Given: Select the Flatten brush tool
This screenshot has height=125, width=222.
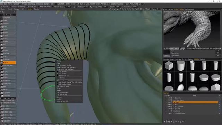Looking at the screenshot, I should pos(8,32).
